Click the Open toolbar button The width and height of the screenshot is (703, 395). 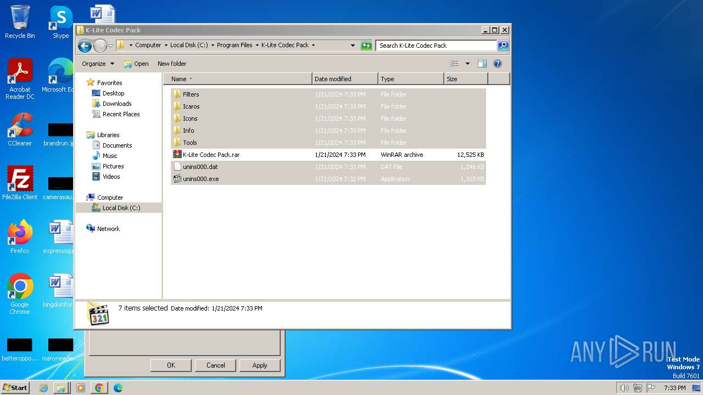136,64
